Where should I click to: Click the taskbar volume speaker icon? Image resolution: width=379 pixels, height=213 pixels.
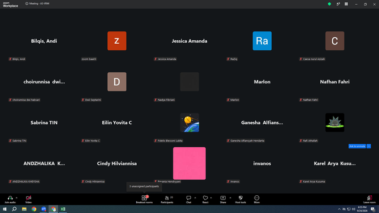coord(354,209)
